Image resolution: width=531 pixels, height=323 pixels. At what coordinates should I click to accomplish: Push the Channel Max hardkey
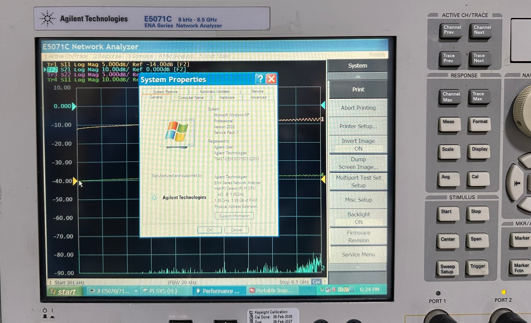[x=450, y=97]
